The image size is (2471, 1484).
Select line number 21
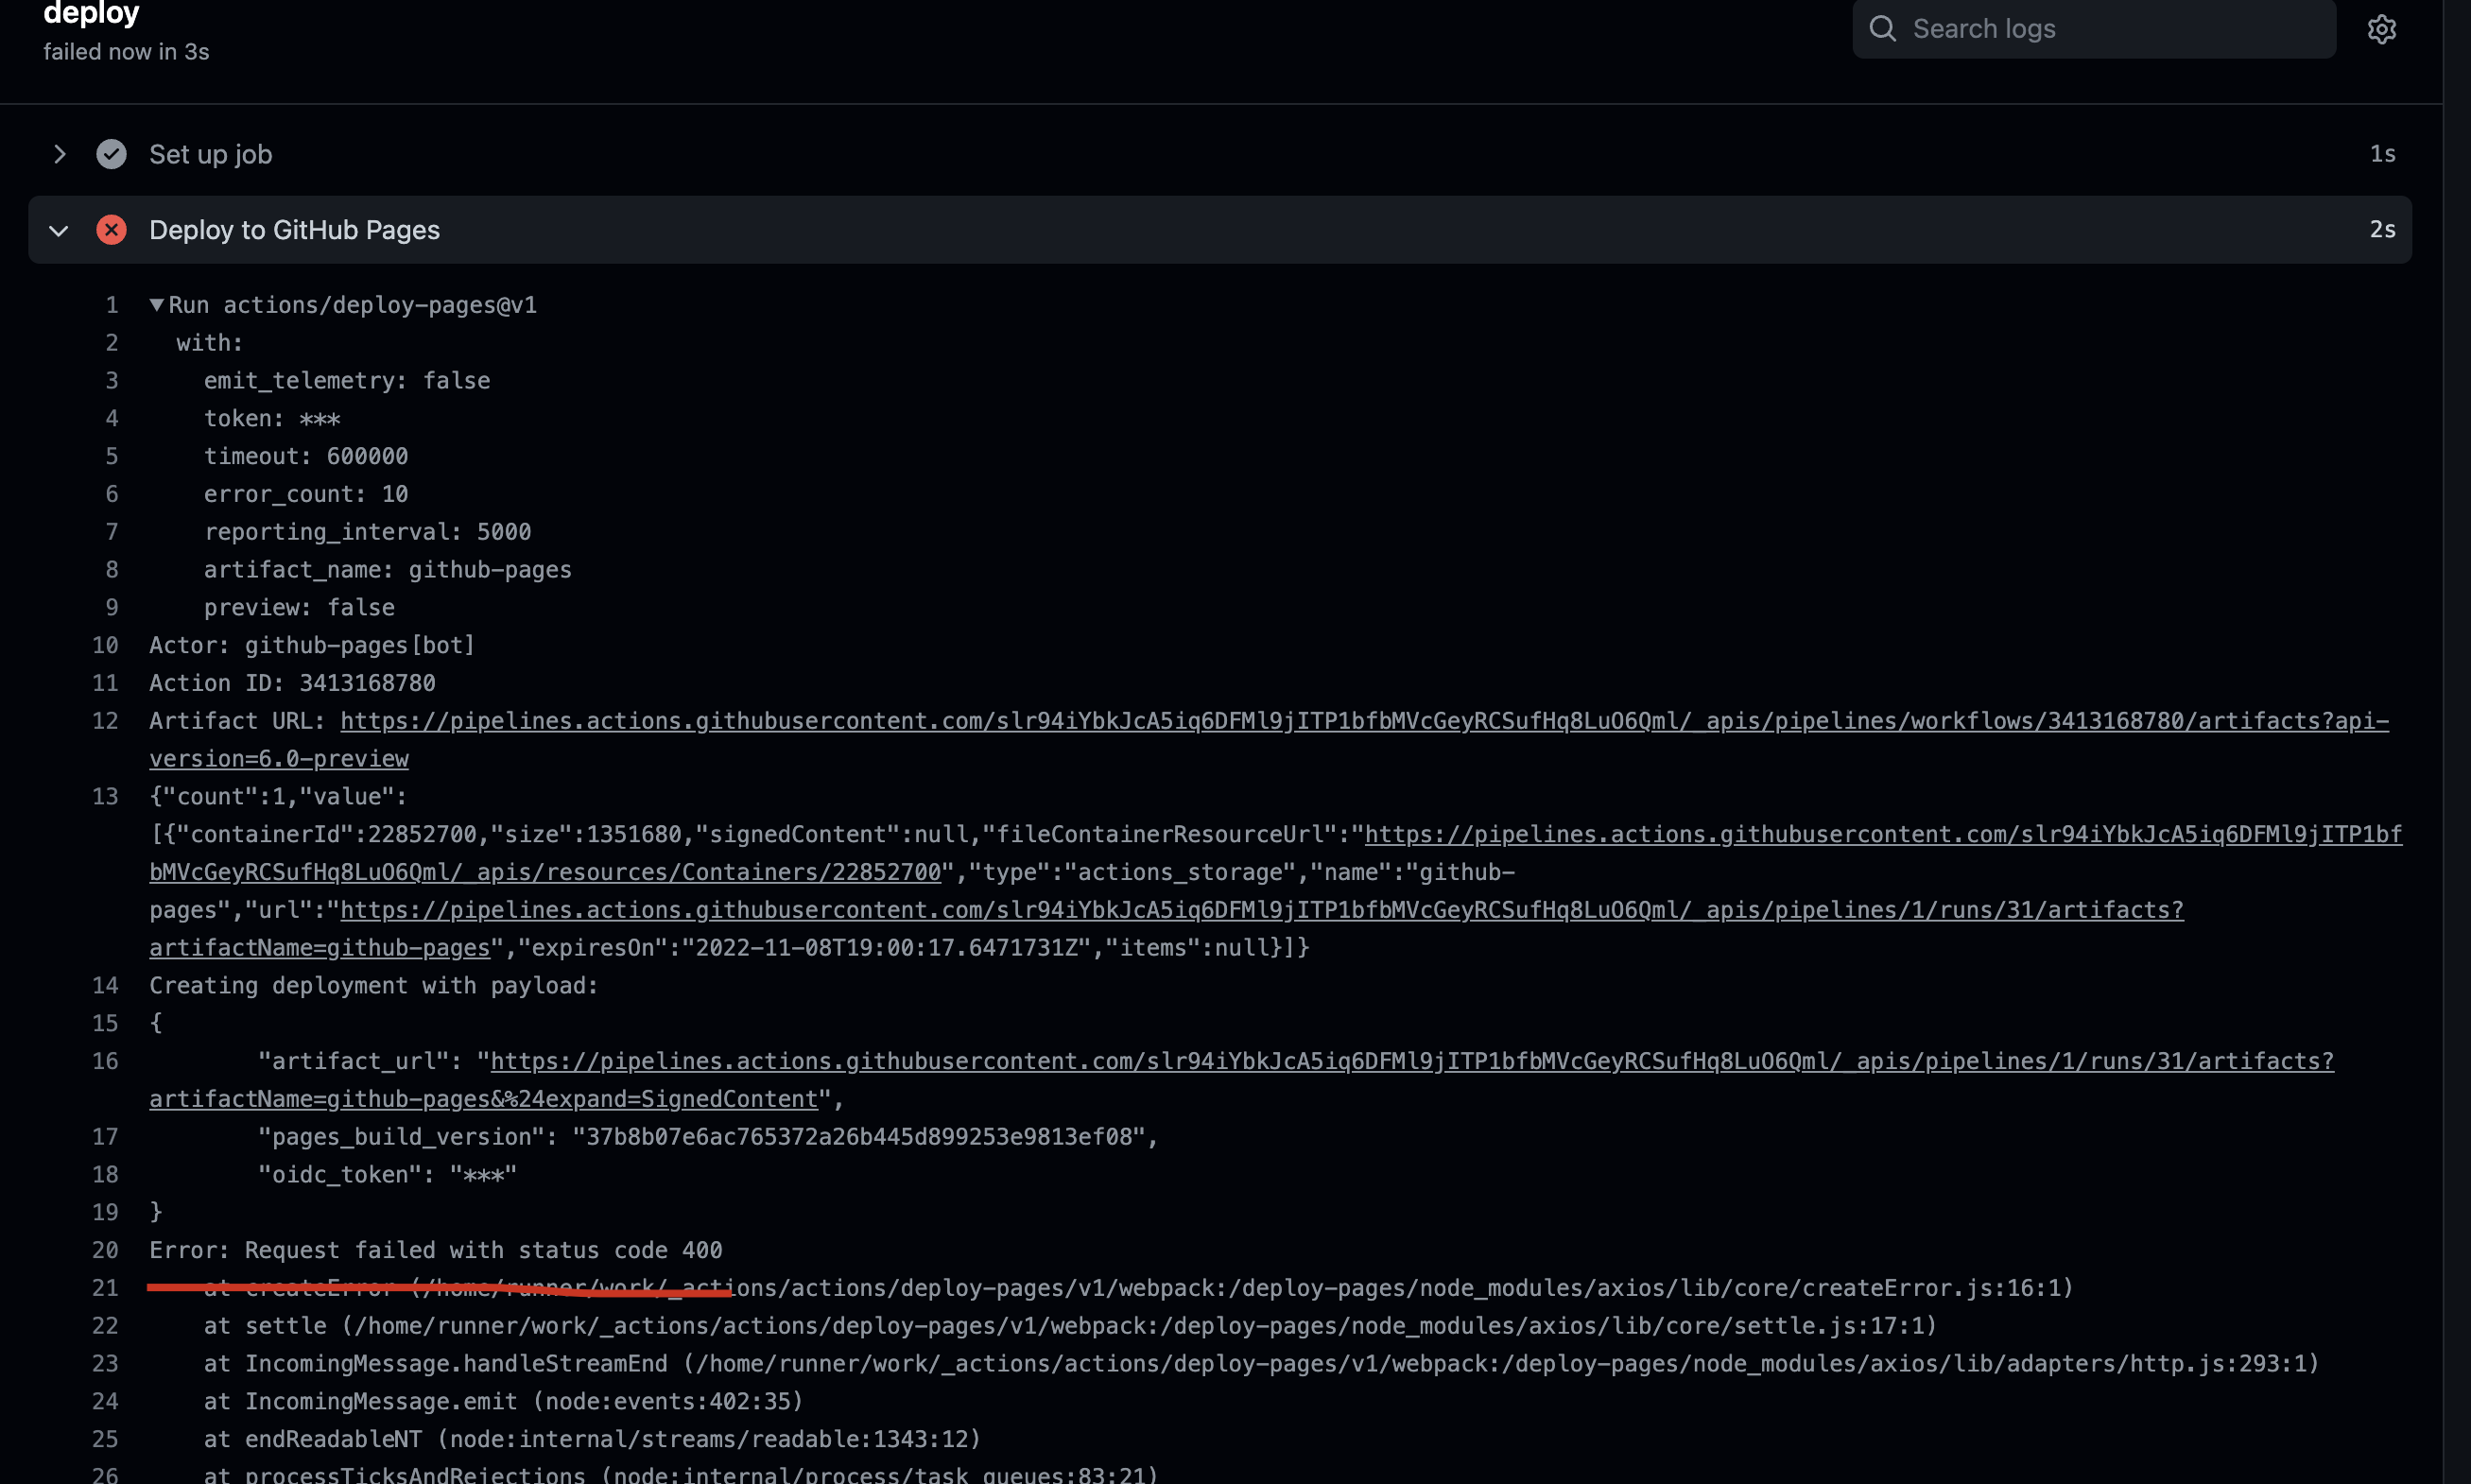105,1288
